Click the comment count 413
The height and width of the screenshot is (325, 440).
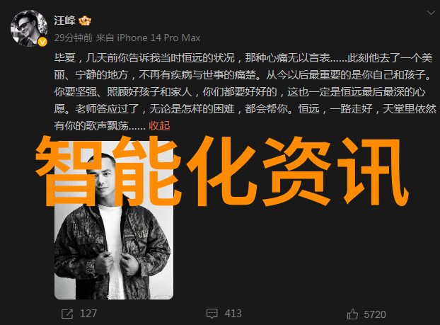coord(233,314)
